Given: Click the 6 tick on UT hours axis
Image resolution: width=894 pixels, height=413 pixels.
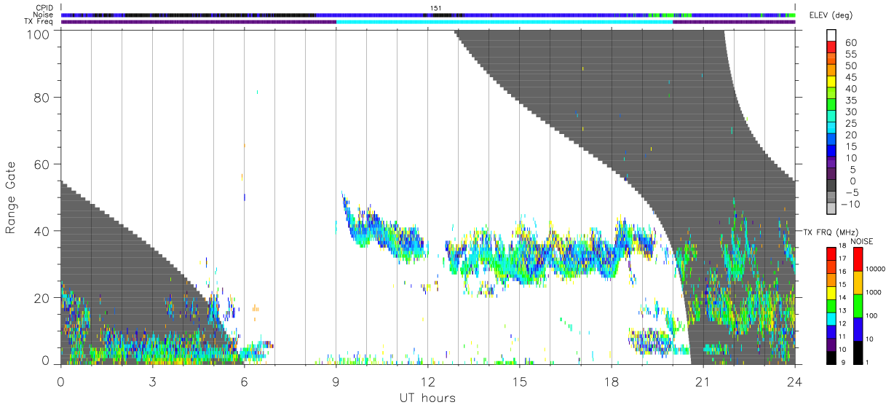Looking at the screenshot, I should click(244, 381).
